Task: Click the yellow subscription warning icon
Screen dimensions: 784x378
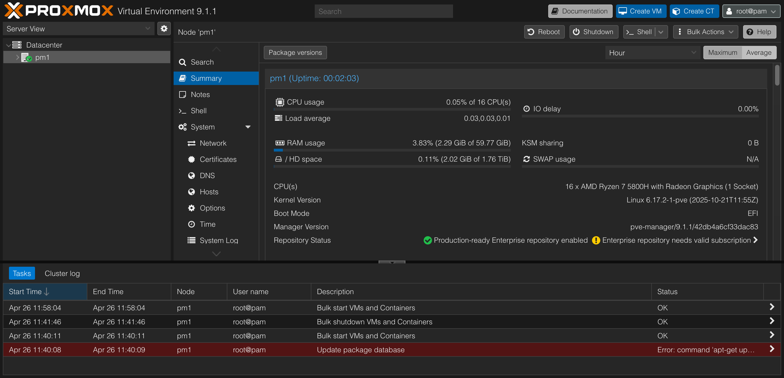Action: (x=596, y=240)
